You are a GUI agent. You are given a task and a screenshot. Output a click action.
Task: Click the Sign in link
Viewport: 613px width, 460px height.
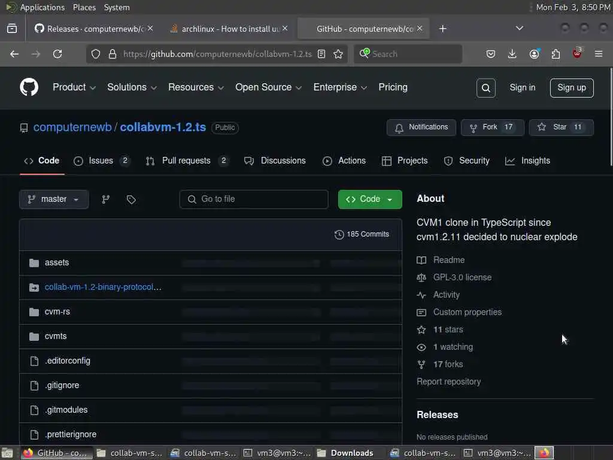point(522,87)
